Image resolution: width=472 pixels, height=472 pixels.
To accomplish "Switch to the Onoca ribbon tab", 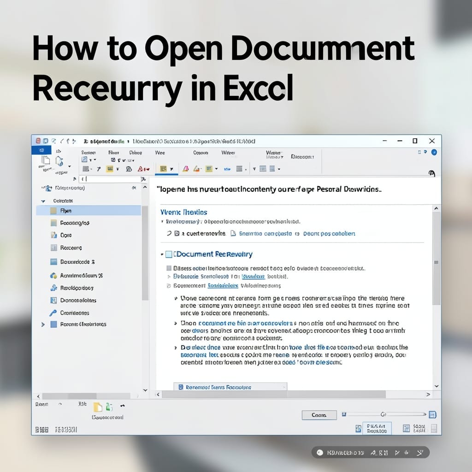I will pyautogui.click(x=201, y=153).
